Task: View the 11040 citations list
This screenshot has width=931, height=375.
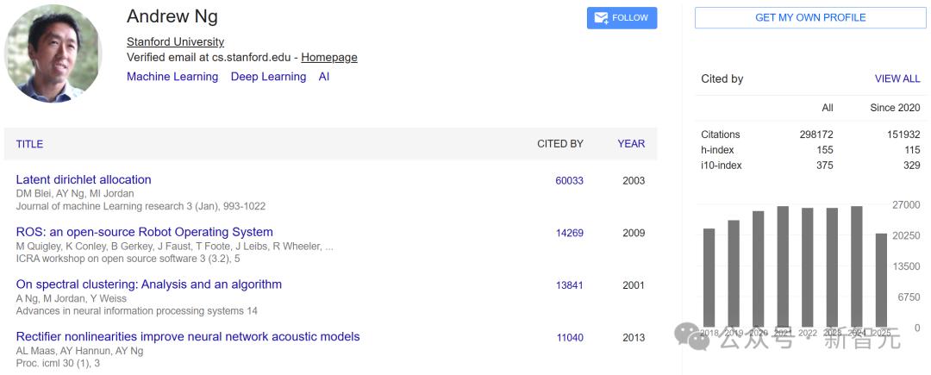Action: point(569,338)
